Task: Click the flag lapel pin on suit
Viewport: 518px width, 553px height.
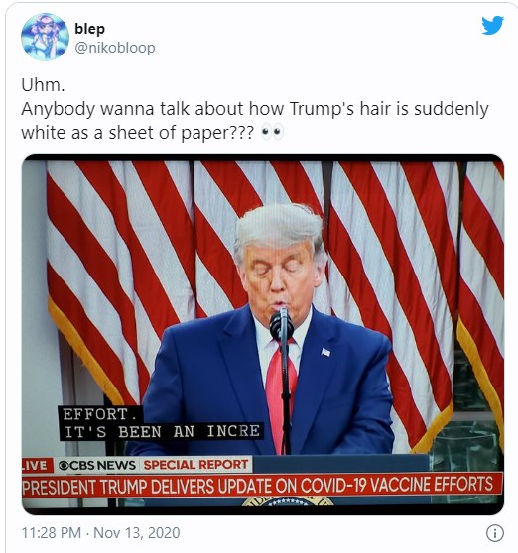Action: point(325,352)
